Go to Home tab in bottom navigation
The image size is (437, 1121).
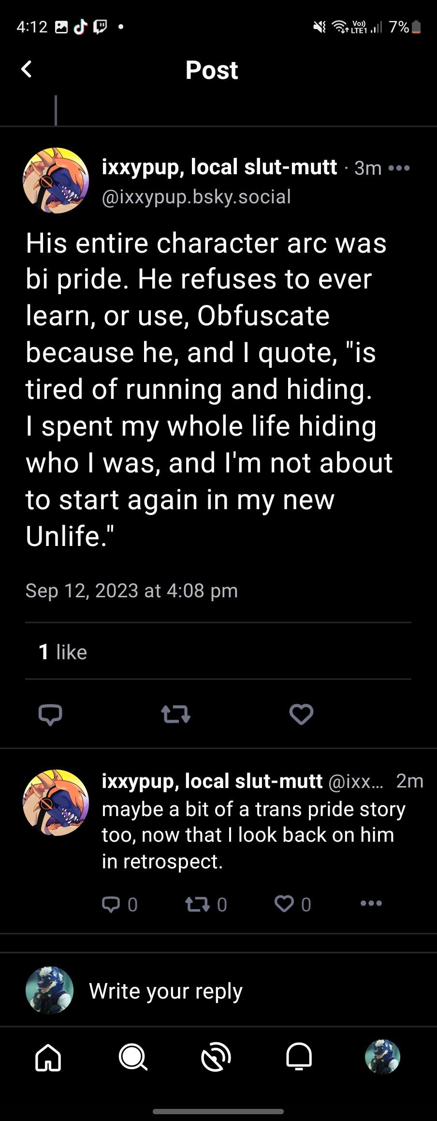48,1057
